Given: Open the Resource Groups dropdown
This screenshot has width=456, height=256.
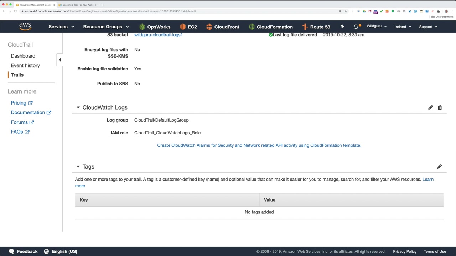Looking at the screenshot, I should point(106,27).
